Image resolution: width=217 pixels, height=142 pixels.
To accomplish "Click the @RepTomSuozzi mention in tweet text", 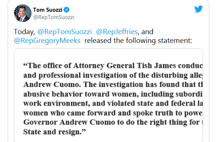I will [65, 32].
